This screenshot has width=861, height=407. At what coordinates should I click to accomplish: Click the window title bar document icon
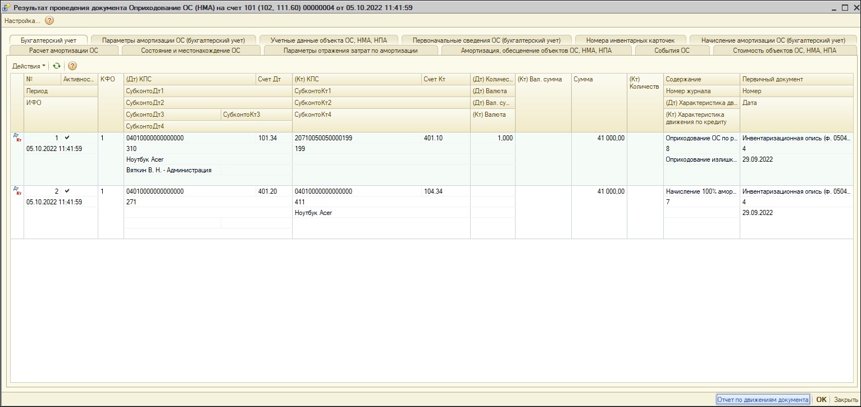pos(7,8)
